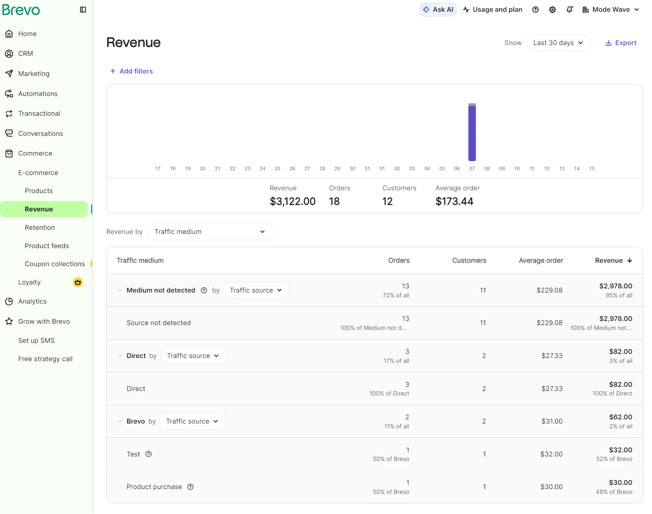Click the Analytics pie chart icon
This screenshot has width=652, height=514.
[x=9, y=302]
